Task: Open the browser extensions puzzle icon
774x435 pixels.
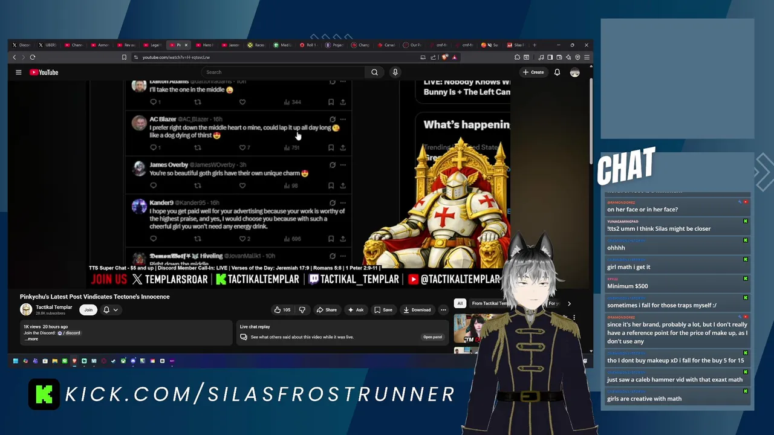Action: point(517,57)
